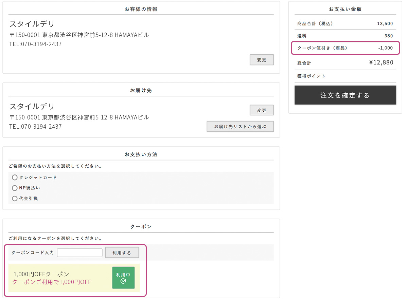Viewport: 409px width, 299px height.
Task: Click the お支払い方法 section heading
Action: [141, 154]
